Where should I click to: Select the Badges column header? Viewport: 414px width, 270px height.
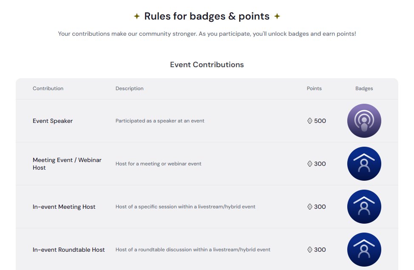tap(364, 88)
